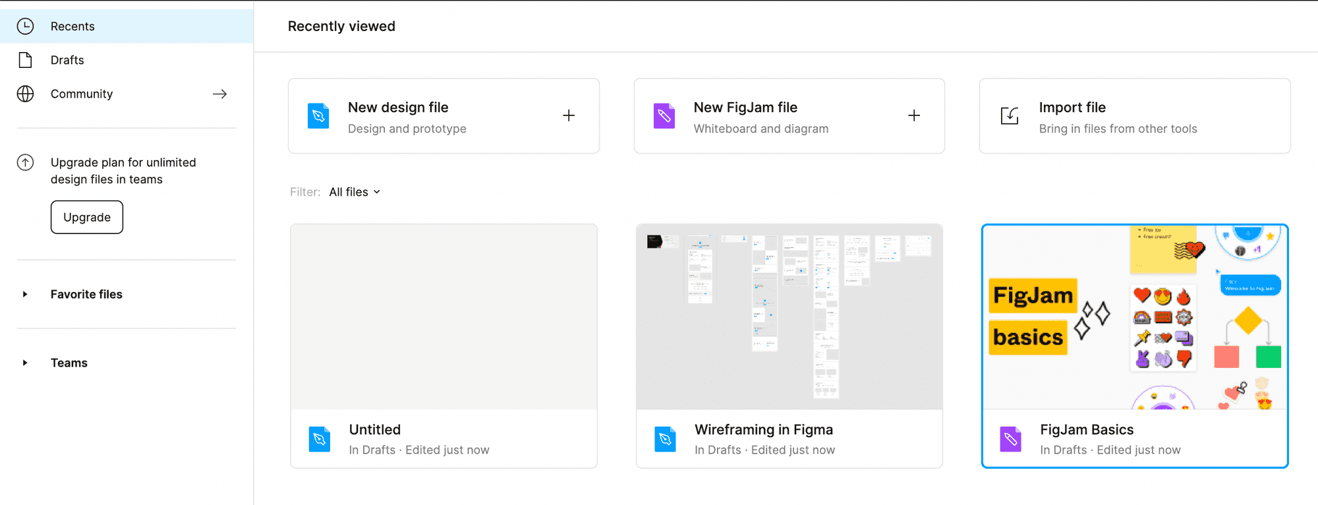Click the Untitled file name
The height and width of the screenshot is (505, 1318).
coord(375,430)
